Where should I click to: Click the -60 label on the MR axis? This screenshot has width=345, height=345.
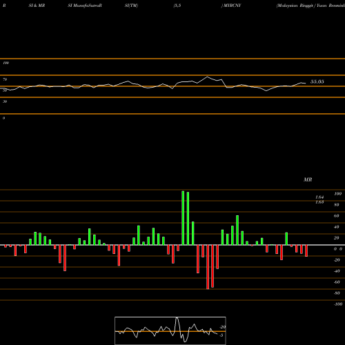[x=337, y=282]
